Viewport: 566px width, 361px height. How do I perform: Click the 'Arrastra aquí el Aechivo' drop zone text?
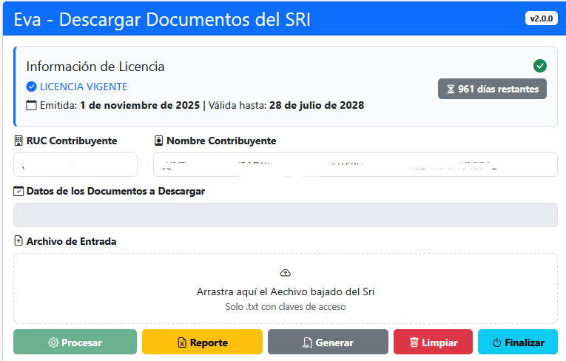[x=286, y=291]
